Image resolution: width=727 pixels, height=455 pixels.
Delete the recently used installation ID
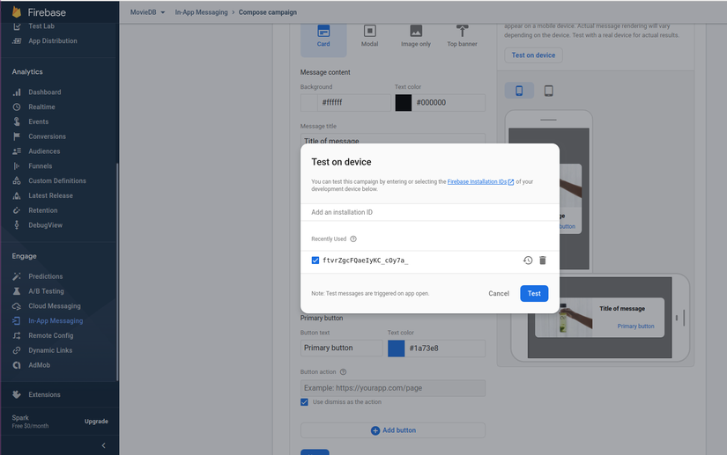pos(543,261)
